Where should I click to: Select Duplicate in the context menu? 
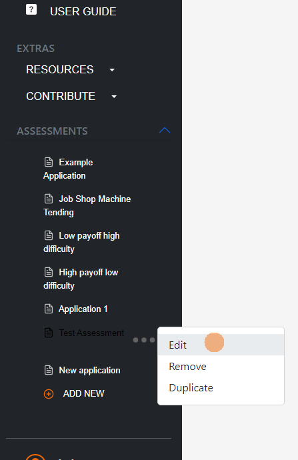pos(221,387)
